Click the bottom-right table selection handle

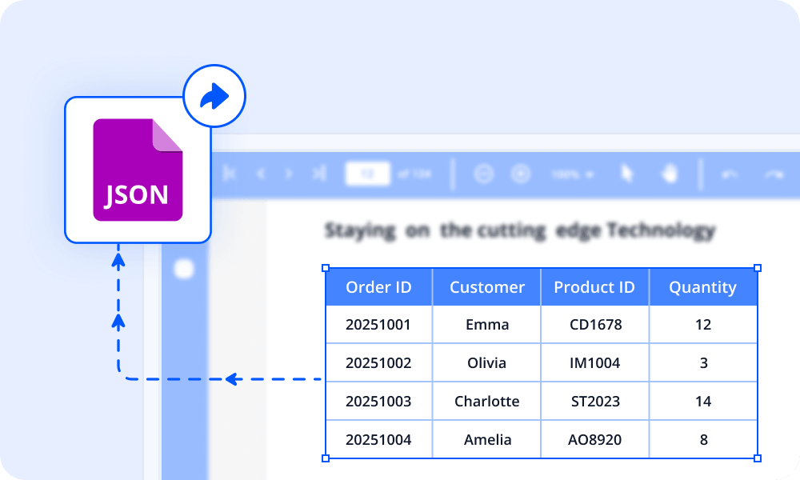[758, 458]
